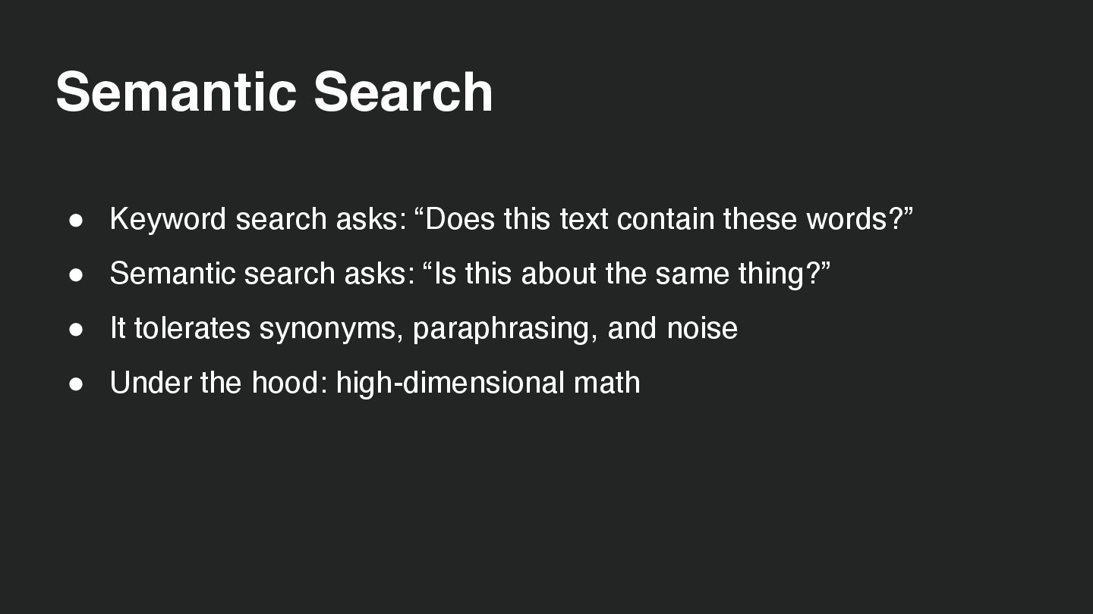
Task: Click the bullet dot before Under the hood
Action: click(x=75, y=384)
